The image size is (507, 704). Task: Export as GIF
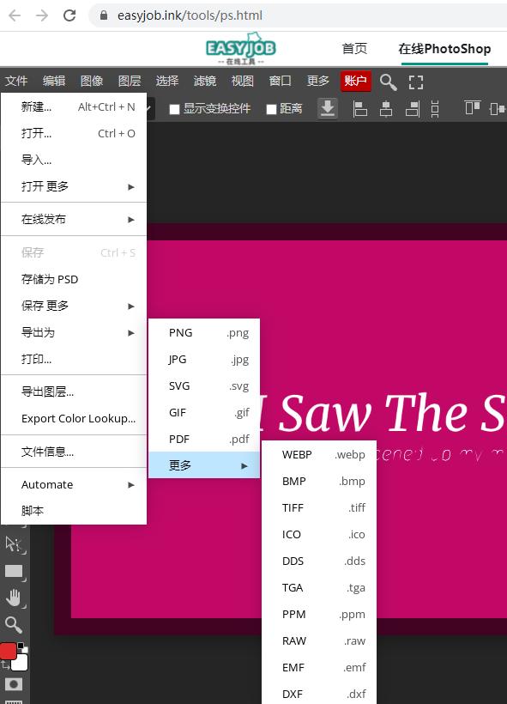tap(204, 412)
